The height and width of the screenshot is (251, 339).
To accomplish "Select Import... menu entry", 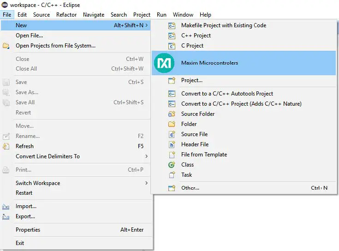I will (x=76, y=206).
